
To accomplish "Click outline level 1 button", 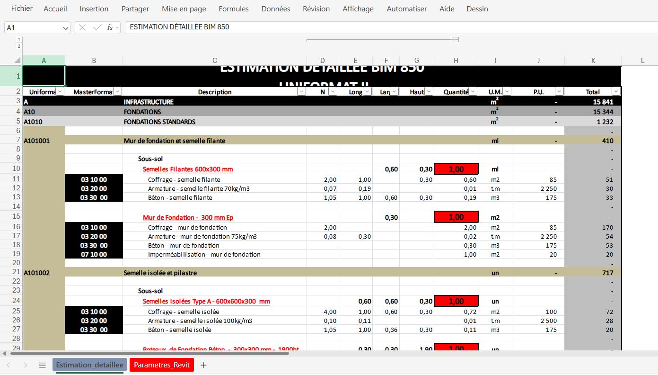I will [19, 40].
